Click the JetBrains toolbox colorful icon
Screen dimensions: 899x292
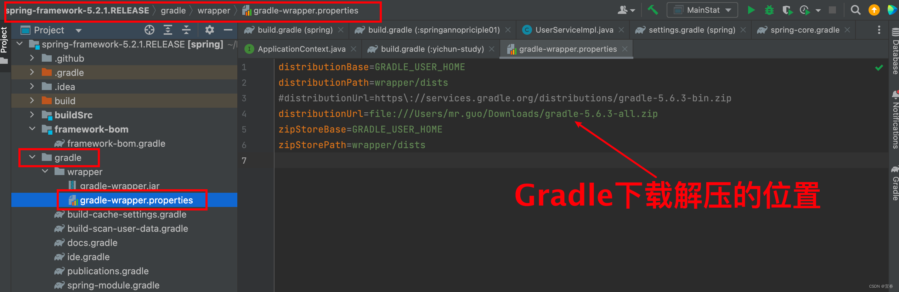point(892,10)
